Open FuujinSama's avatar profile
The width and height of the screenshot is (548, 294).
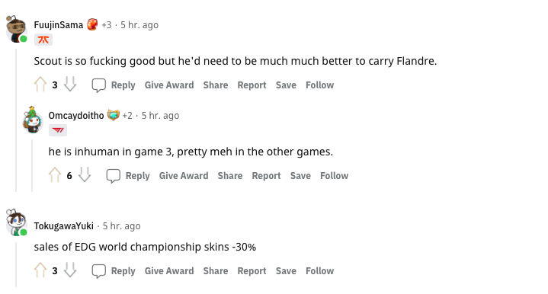tap(17, 30)
